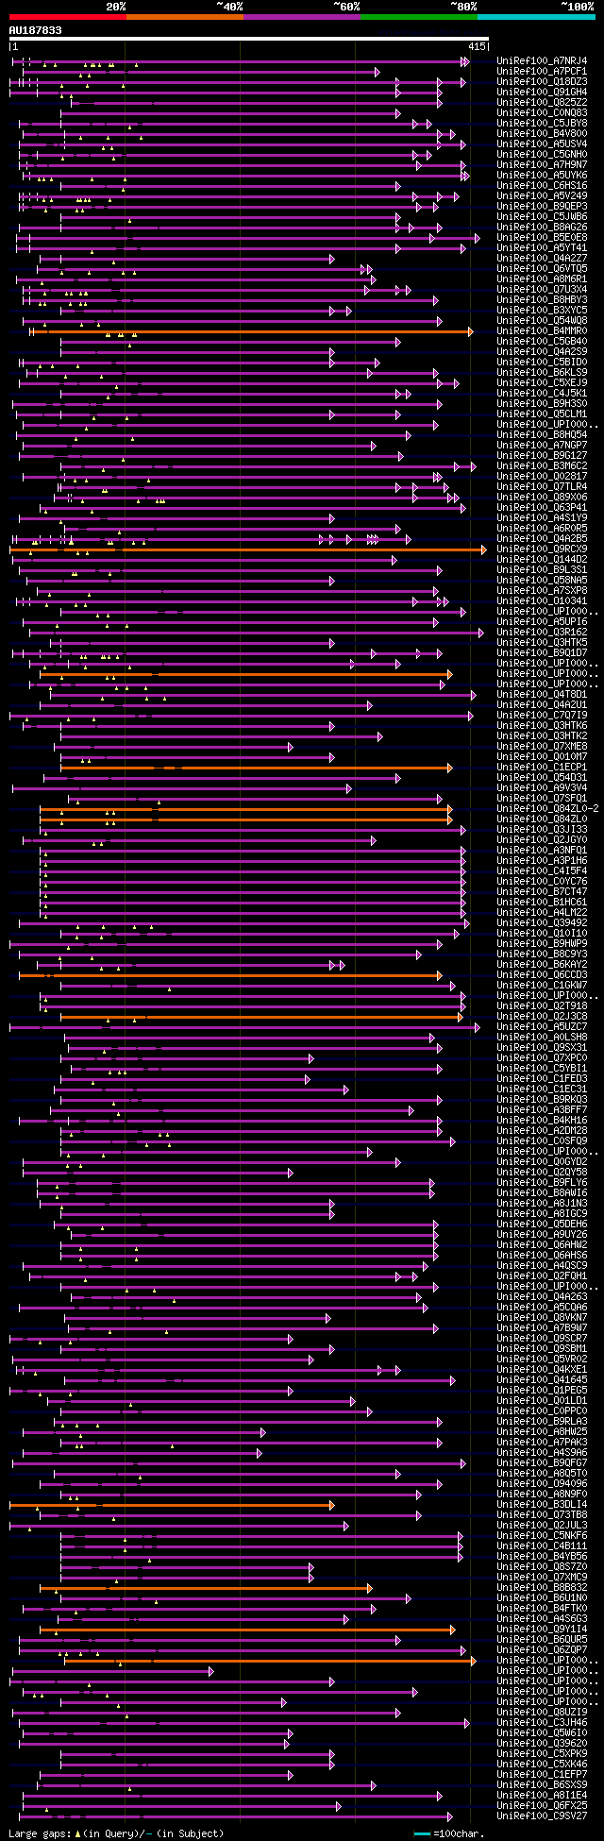Select the UniRef100_B3DLI4 label

pyautogui.click(x=543, y=1505)
